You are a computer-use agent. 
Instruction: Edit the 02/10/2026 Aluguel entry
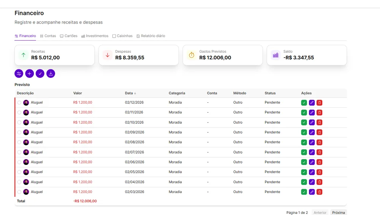pyautogui.click(x=312, y=122)
